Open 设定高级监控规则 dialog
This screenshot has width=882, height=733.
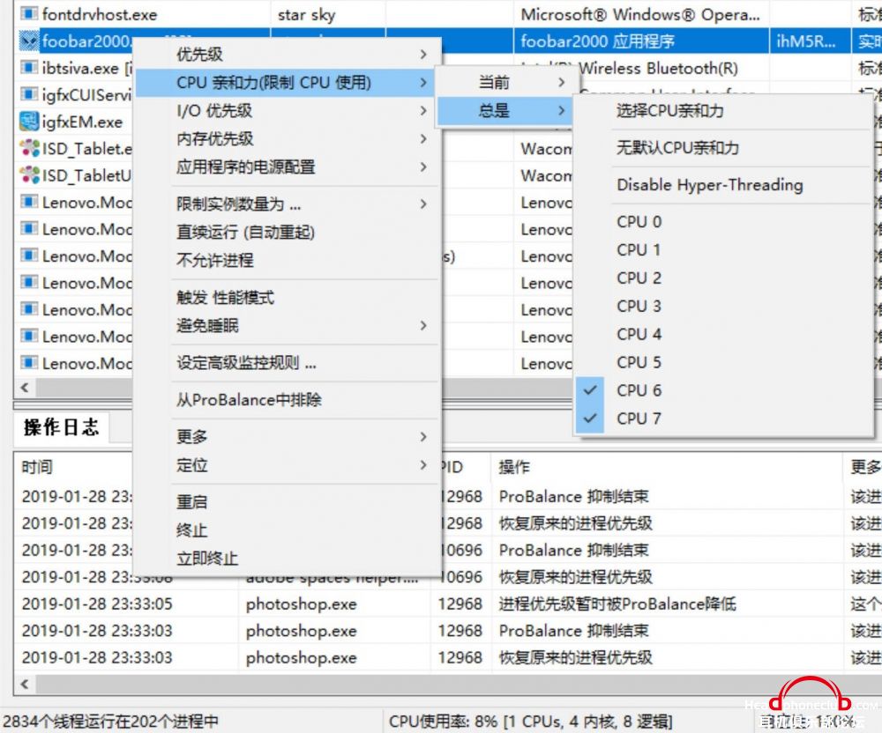click(287, 362)
